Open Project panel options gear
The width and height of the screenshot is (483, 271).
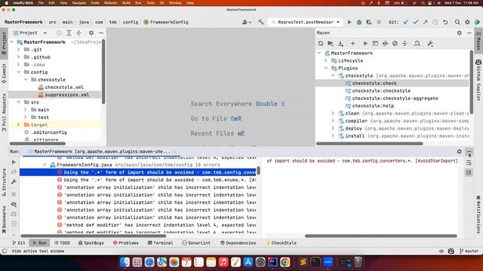[91, 33]
